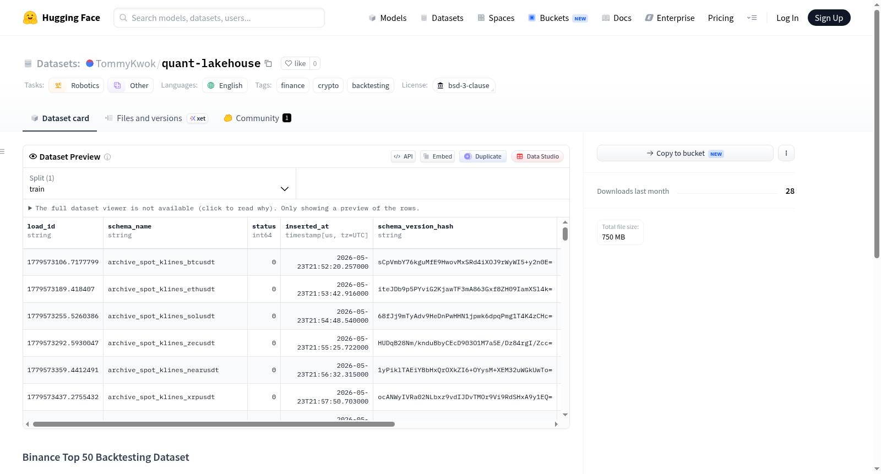The image size is (881, 474).
Task: Select the Other task tag
Action: coord(131,85)
